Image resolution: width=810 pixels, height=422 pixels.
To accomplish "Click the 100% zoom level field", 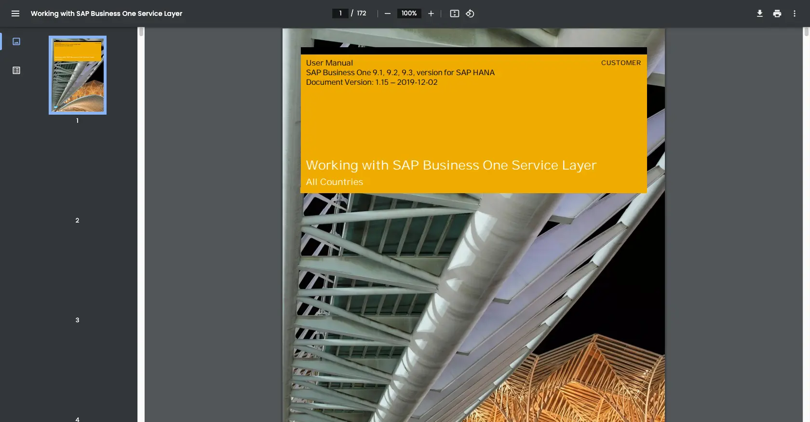I will point(409,13).
